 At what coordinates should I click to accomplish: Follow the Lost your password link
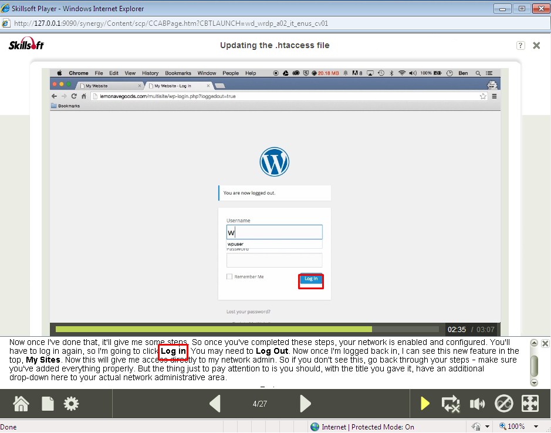(x=248, y=312)
